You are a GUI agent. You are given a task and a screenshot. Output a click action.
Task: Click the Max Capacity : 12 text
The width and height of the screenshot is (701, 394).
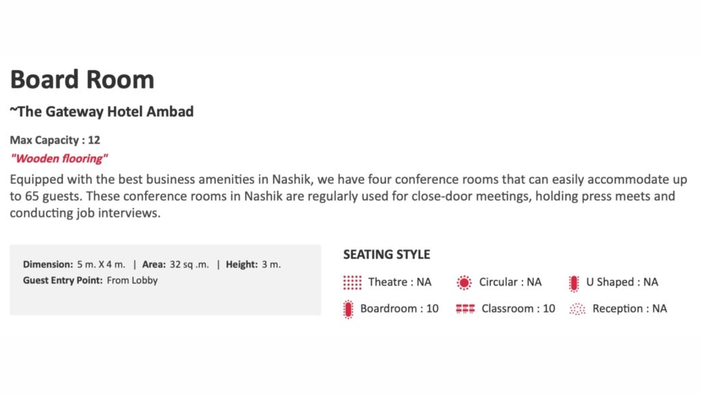[55, 140]
